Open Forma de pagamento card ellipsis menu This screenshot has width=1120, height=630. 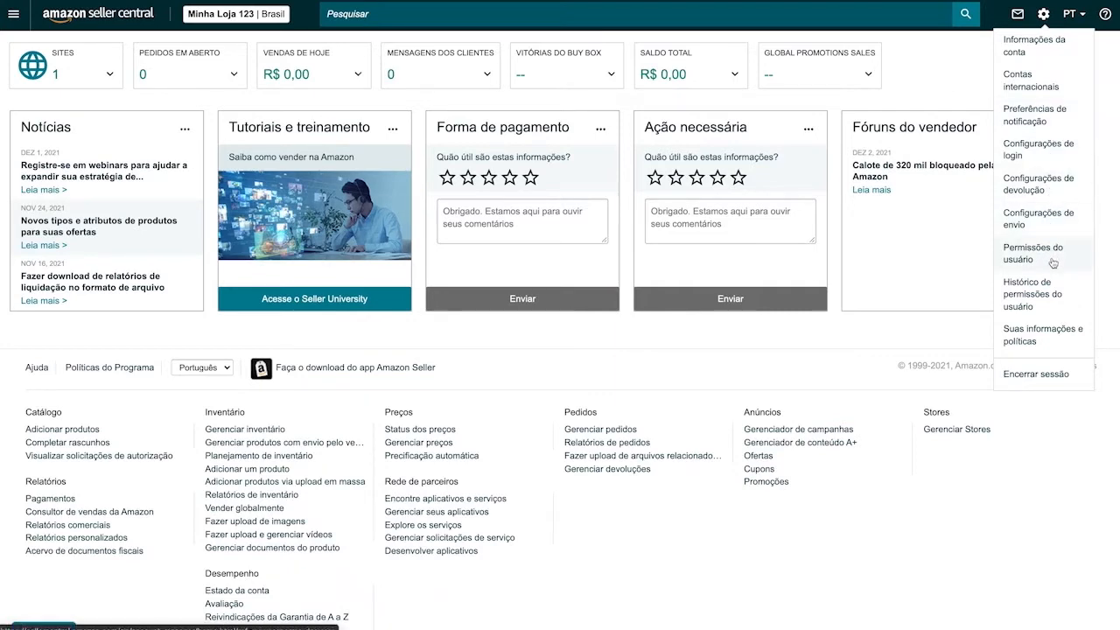(x=600, y=129)
